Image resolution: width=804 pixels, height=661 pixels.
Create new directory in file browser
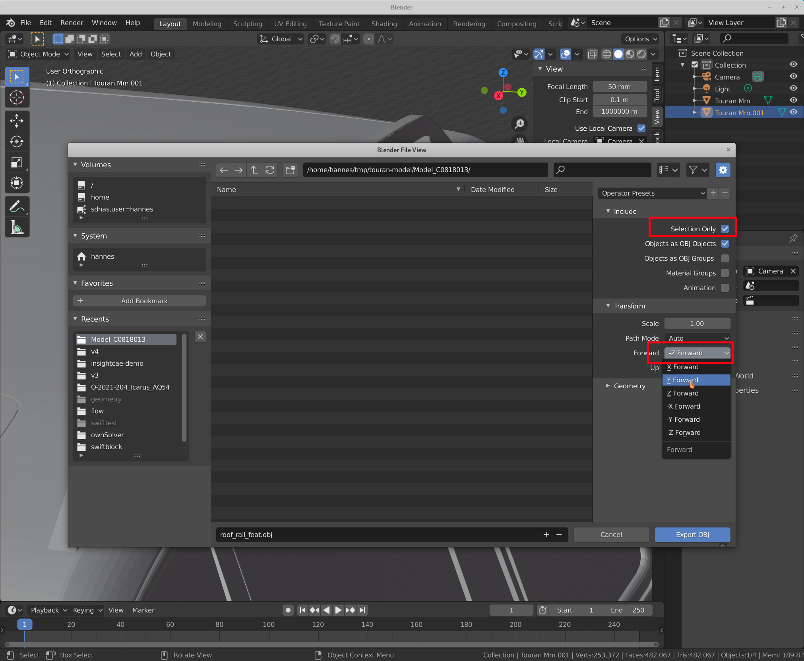pos(291,170)
